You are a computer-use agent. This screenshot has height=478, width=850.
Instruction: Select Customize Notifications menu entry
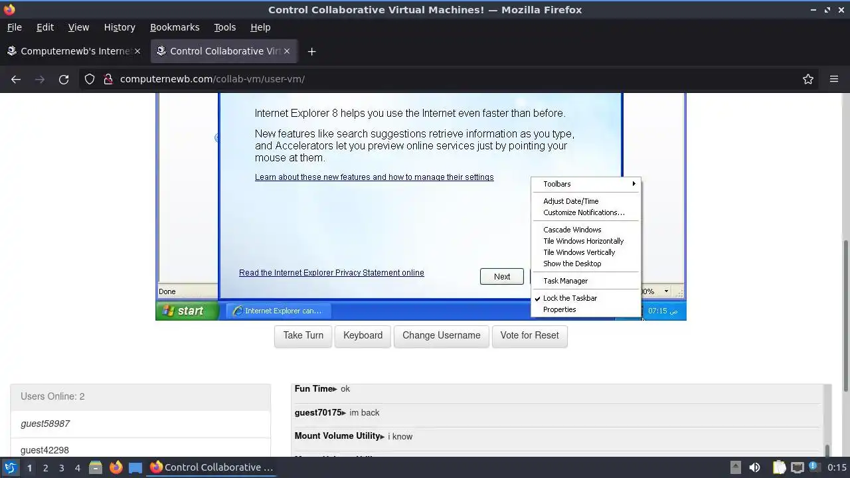pyautogui.click(x=586, y=212)
